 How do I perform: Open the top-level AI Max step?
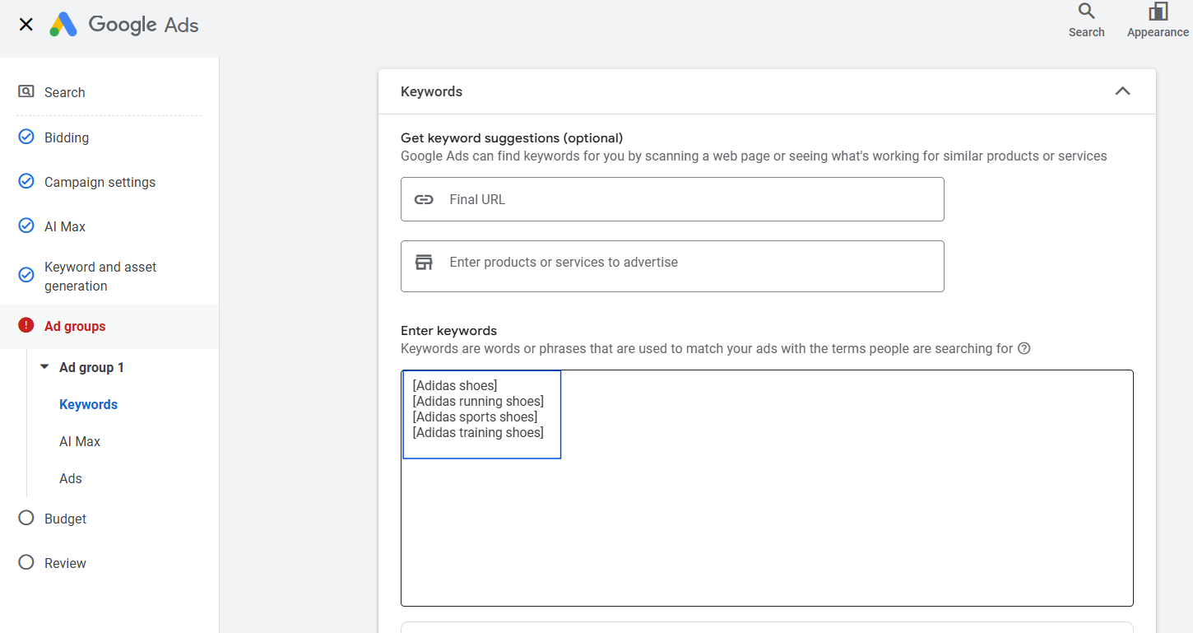[x=65, y=226]
